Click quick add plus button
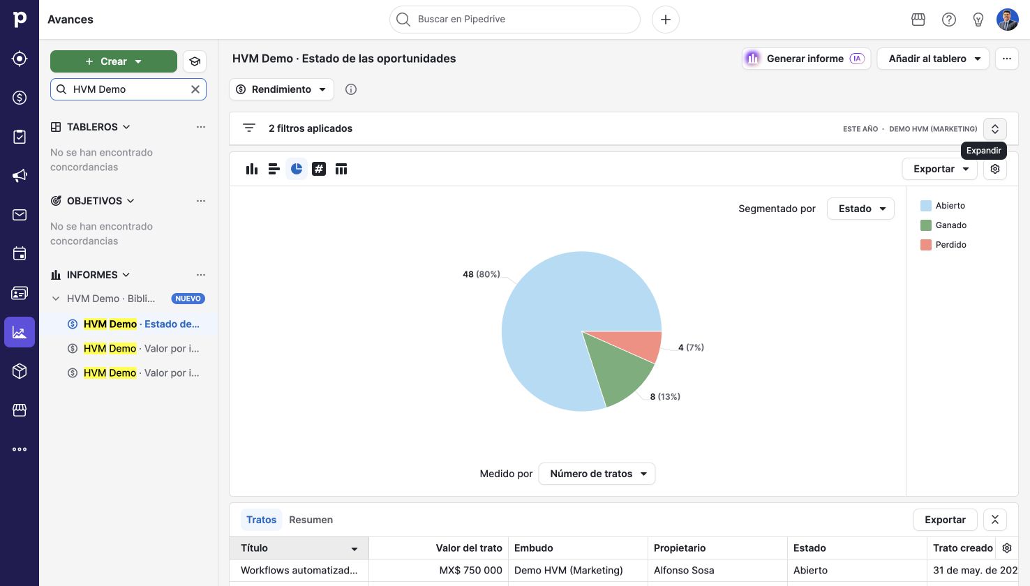The width and height of the screenshot is (1030, 586). (x=666, y=20)
